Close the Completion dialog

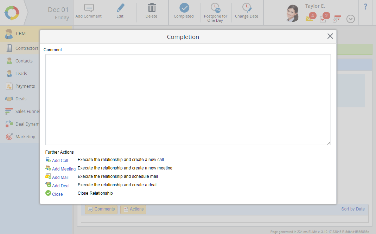(x=330, y=36)
